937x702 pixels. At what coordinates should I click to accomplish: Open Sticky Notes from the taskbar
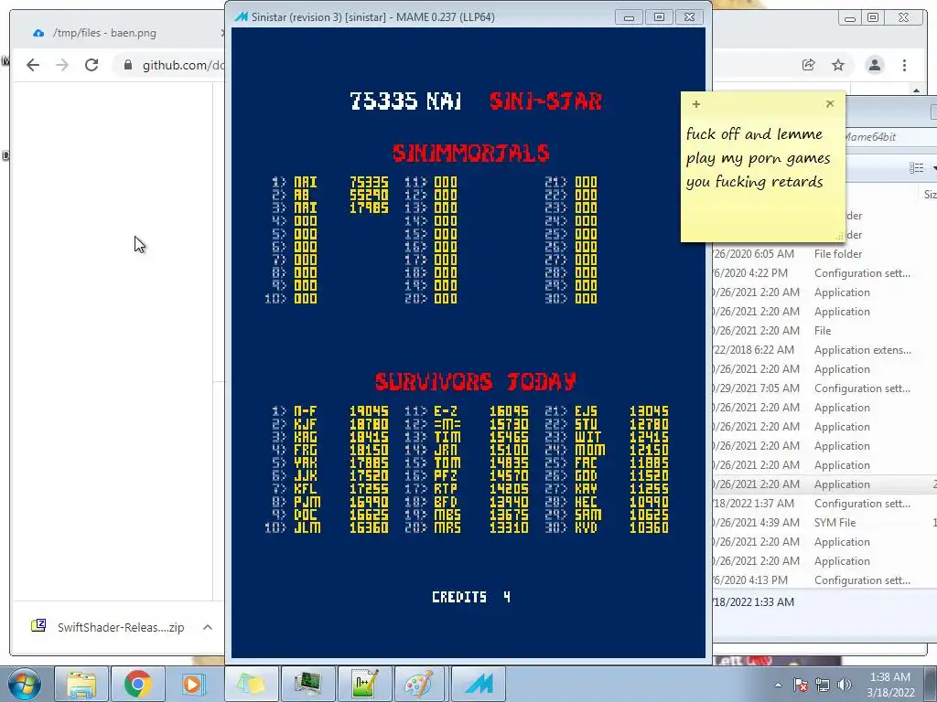(x=251, y=684)
